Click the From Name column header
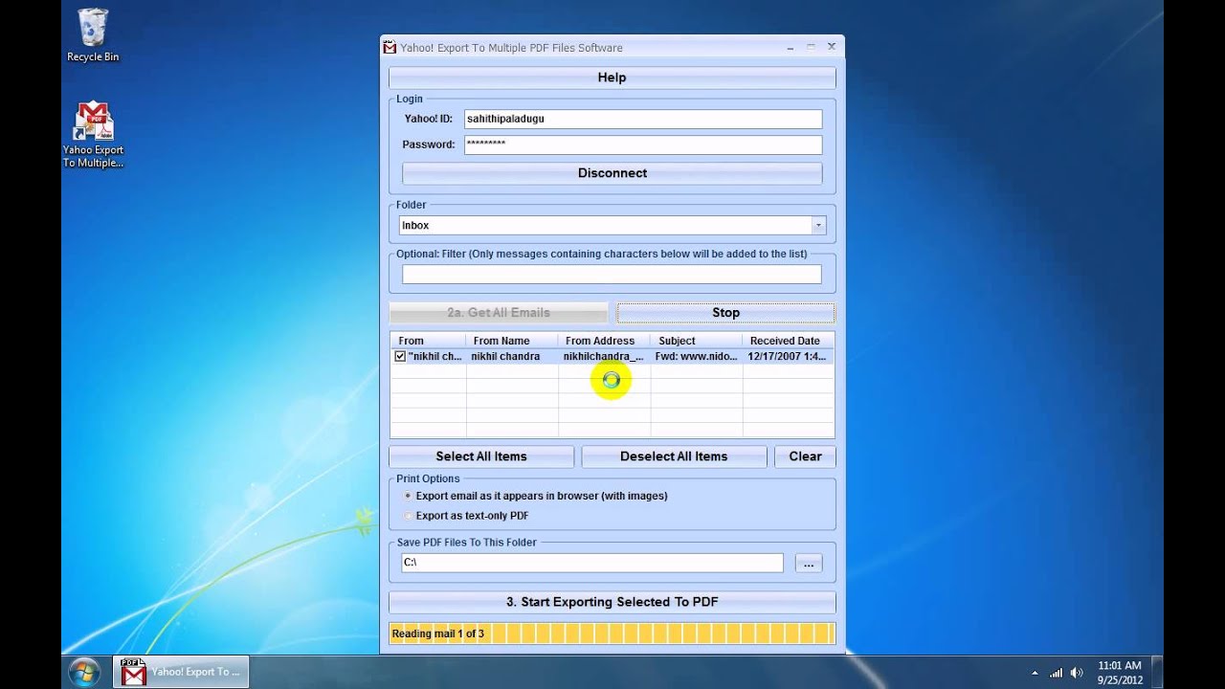 click(x=512, y=341)
